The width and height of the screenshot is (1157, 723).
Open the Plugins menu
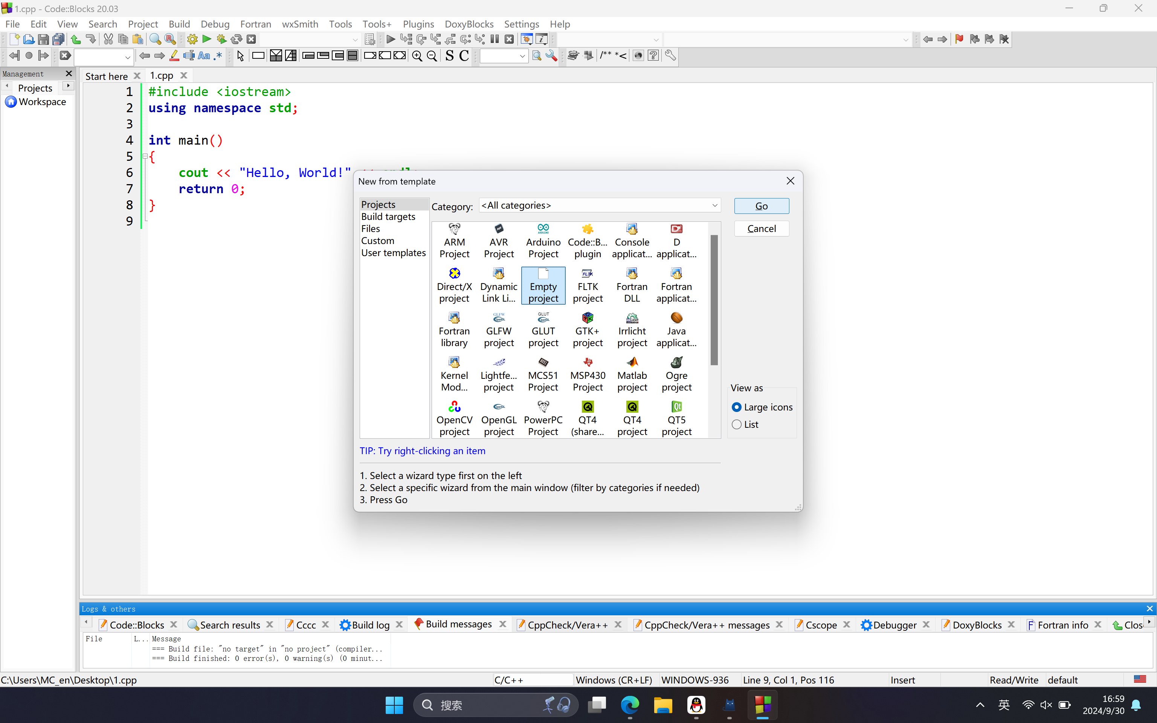418,24
